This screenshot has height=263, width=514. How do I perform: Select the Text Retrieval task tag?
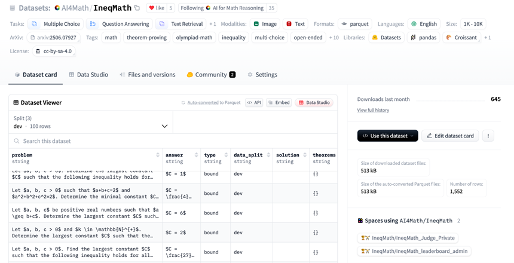pyautogui.click(x=180, y=24)
